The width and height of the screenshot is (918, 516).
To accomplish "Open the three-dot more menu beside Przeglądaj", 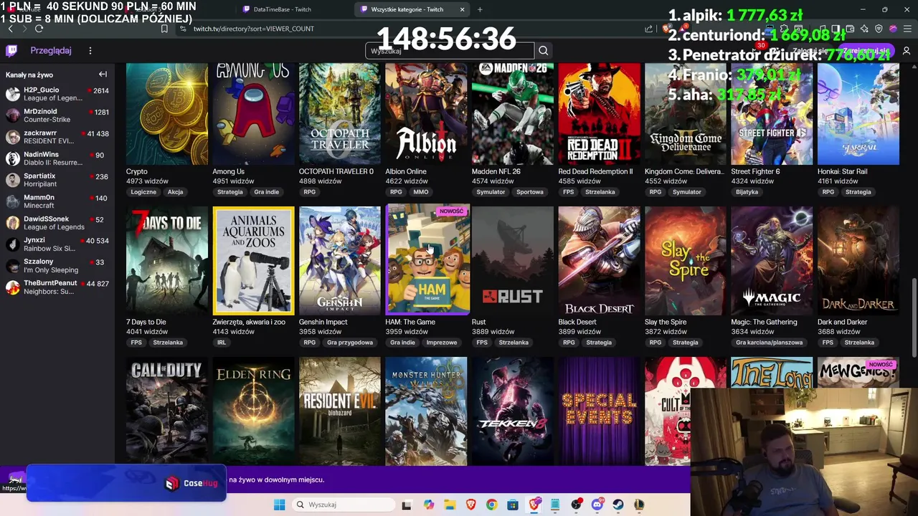I will (x=90, y=51).
